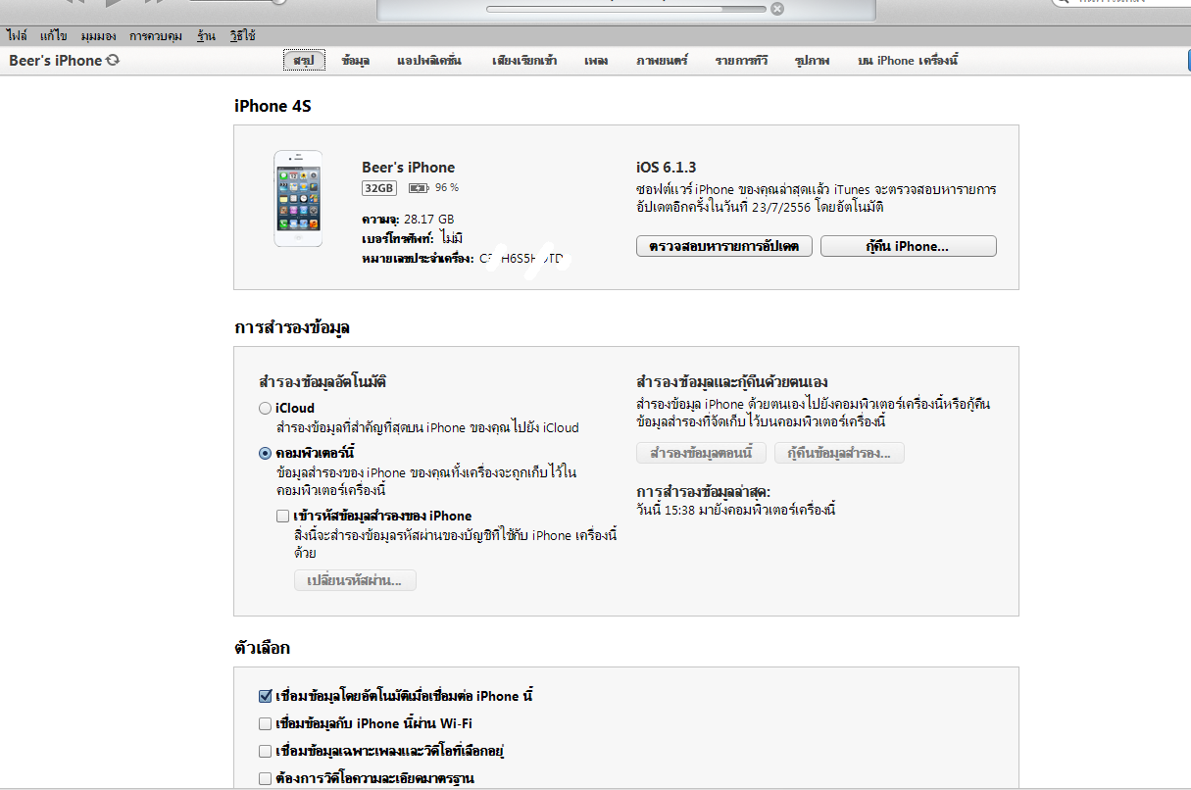
Task: Select the คอมพิวเตอร์นี้ backup radio button
Action: tap(265, 453)
